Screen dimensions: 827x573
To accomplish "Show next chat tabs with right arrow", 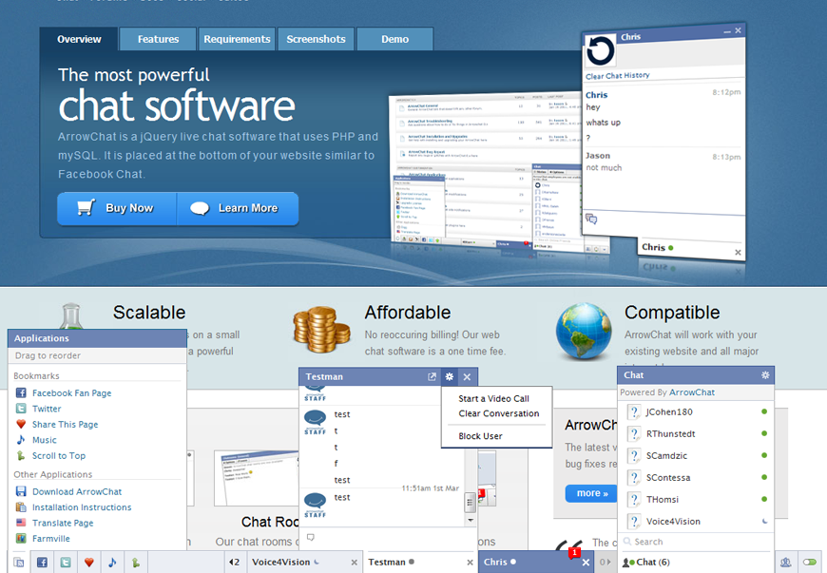I will pos(605,562).
